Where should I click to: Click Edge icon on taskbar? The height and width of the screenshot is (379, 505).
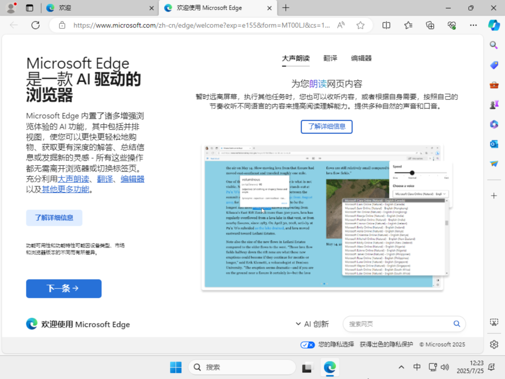coord(330,367)
